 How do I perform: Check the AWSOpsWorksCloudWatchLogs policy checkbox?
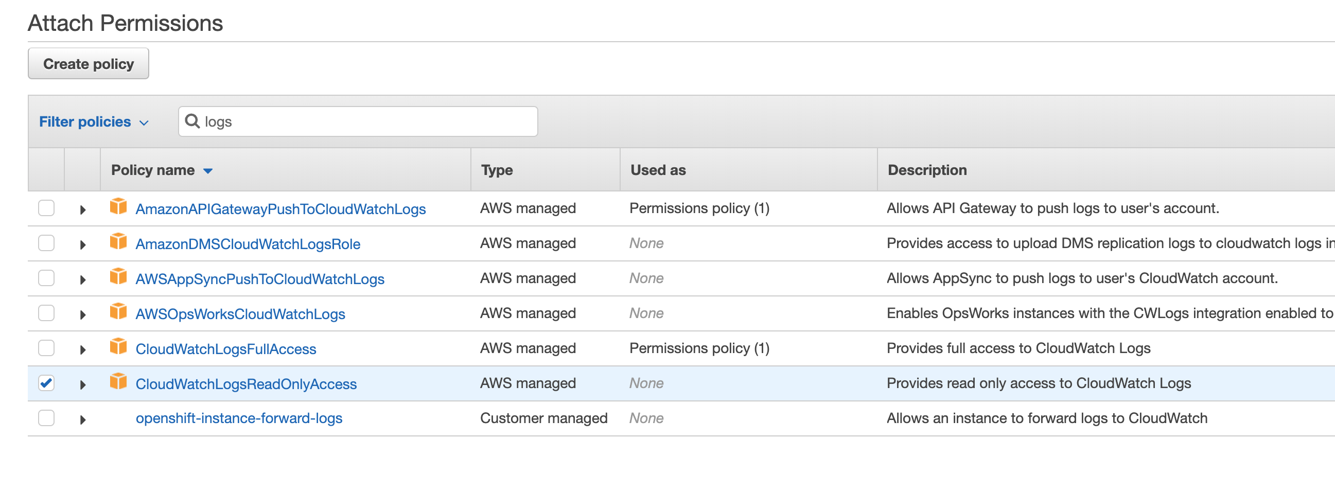pos(46,313)
